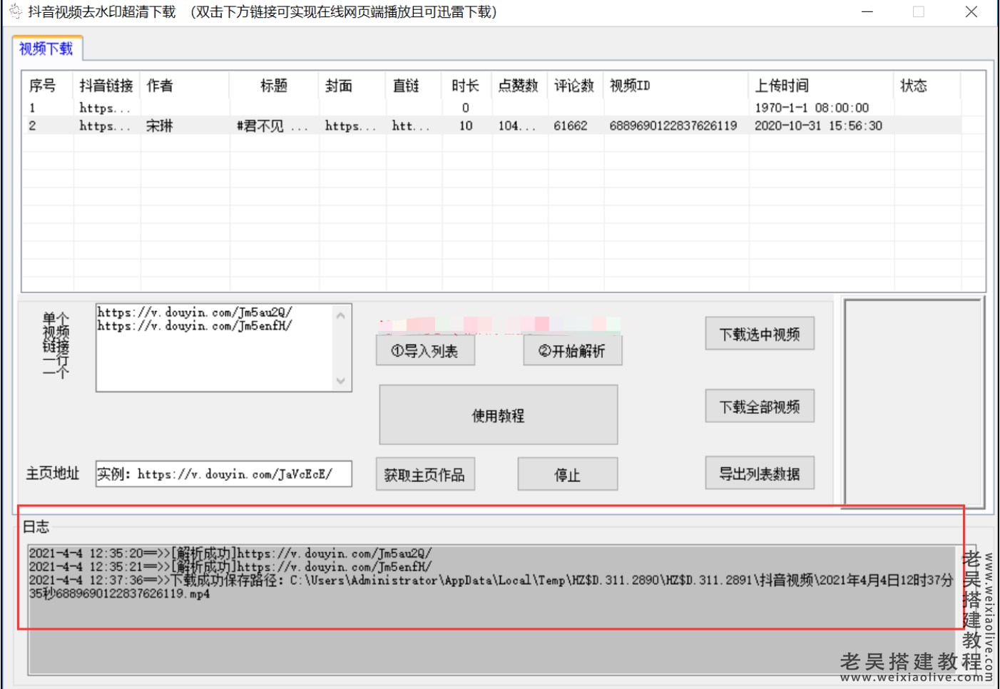Sort by 抖音链接 column header
1000x689 pixels.
[106, 86]
